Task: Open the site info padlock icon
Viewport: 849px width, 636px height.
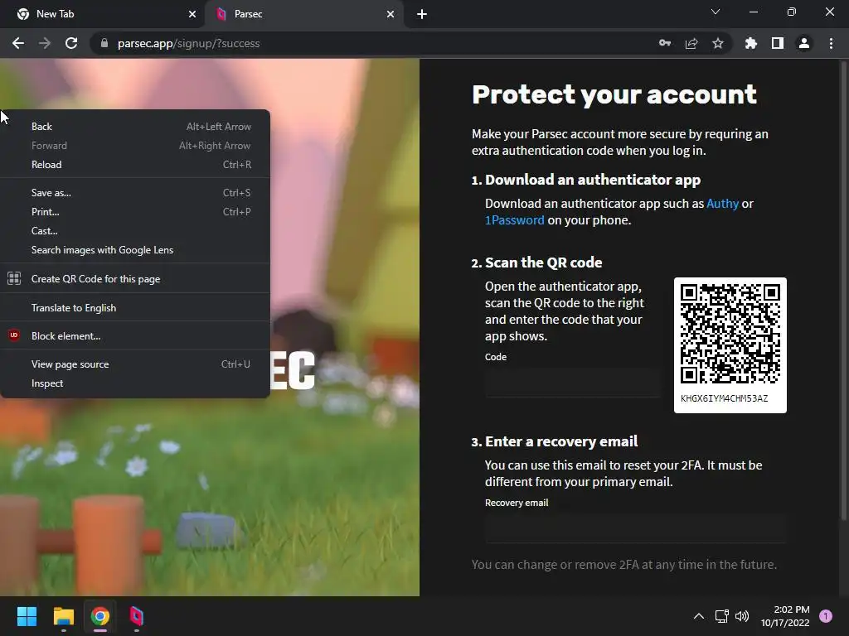Action: point(104,43)
